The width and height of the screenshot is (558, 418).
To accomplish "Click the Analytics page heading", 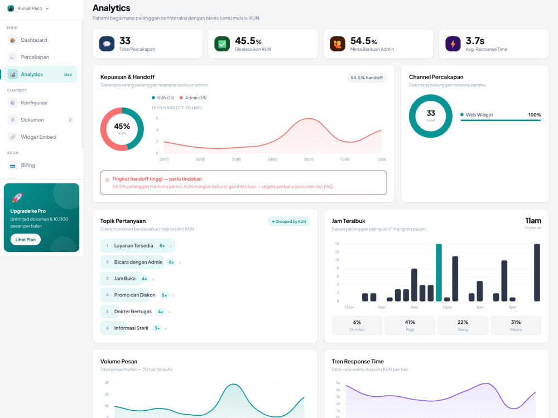I will (112, 8).
